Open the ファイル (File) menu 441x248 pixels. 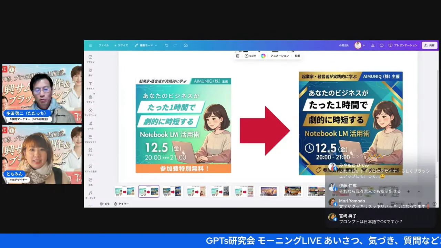103,45
